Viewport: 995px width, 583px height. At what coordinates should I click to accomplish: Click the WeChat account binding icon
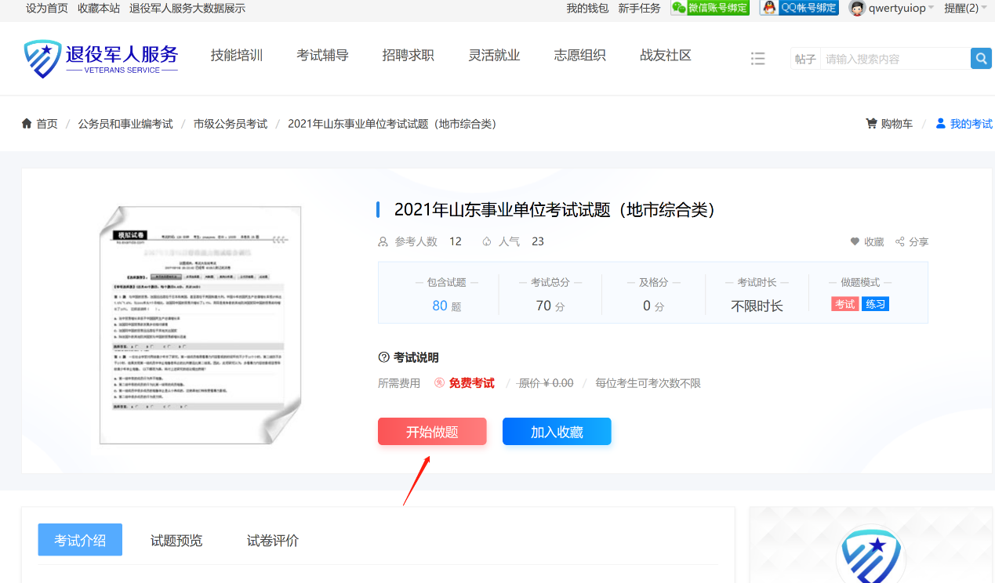pyautogui.click(x=710, y=8)
